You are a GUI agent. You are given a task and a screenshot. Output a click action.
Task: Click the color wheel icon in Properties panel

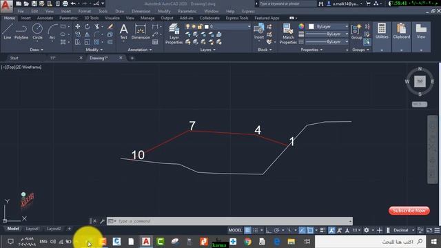[301, 26]
